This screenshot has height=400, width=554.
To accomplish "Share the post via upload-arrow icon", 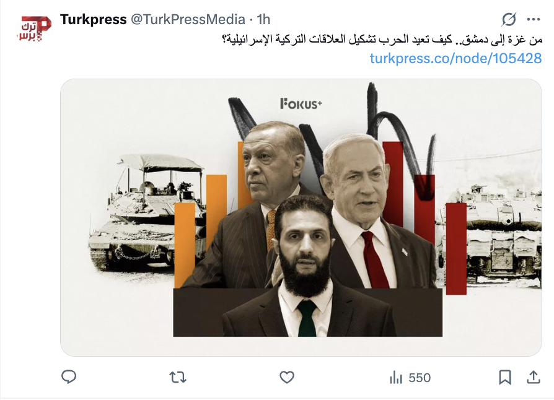I will pyautogui.click(x=534, y=378).
